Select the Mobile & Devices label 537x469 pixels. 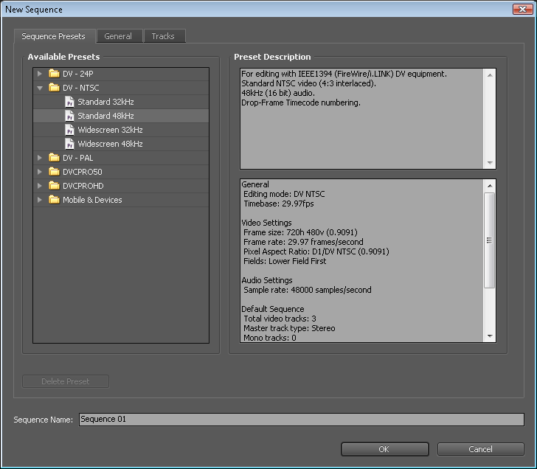92,200
